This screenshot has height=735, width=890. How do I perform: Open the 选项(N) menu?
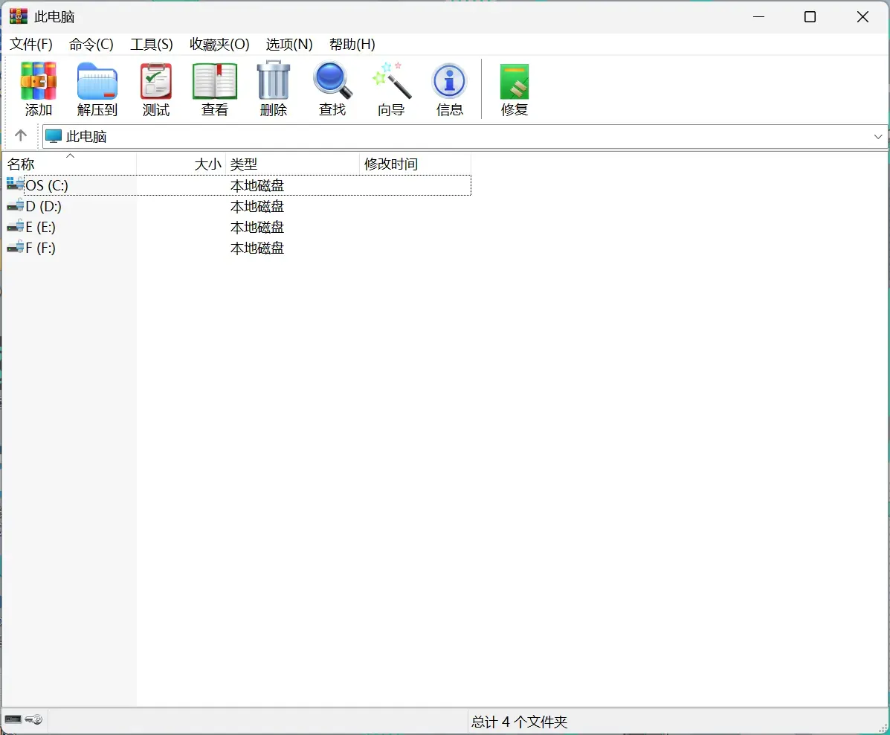click(x=289, y=45)
